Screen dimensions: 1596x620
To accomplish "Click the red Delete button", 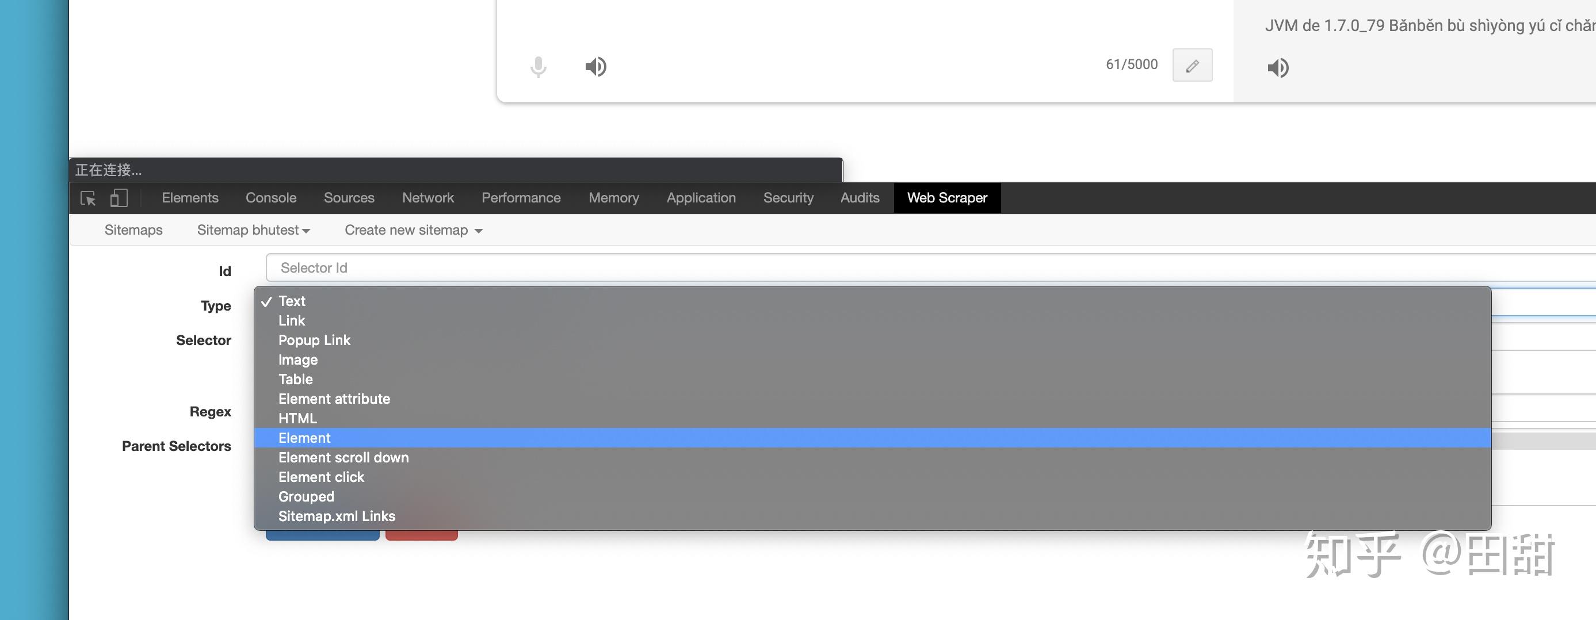I will coord(421,534).
